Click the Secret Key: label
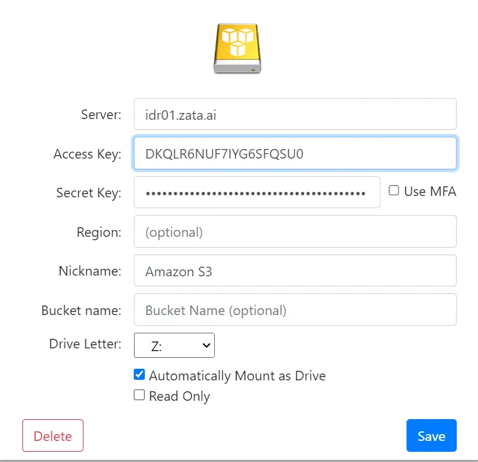The width and height of the screenshot is (478, 462). [88, 193]
